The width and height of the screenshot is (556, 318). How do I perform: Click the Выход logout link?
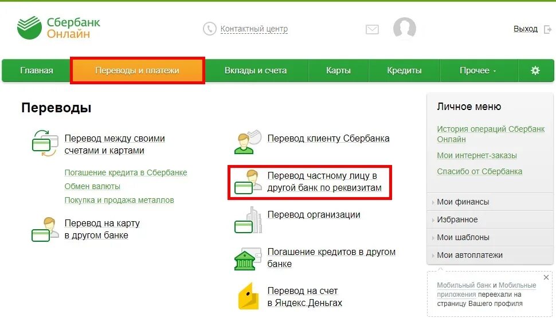point(526,29)
